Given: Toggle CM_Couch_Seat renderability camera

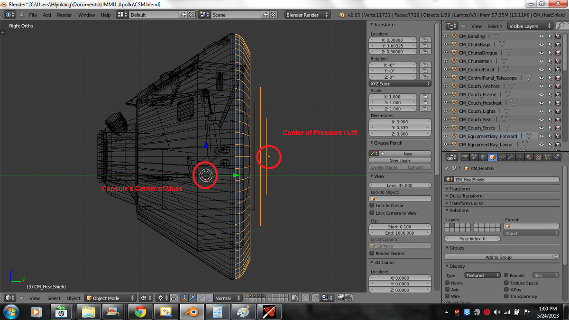Looking at the screenshot, I should (x=558, y=119).
